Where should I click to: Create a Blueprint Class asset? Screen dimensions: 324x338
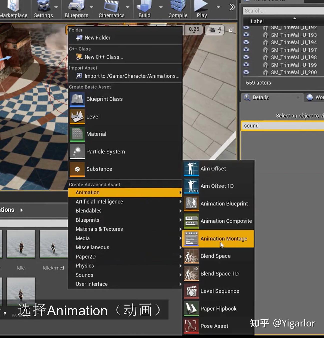click(x=125, y=99)
